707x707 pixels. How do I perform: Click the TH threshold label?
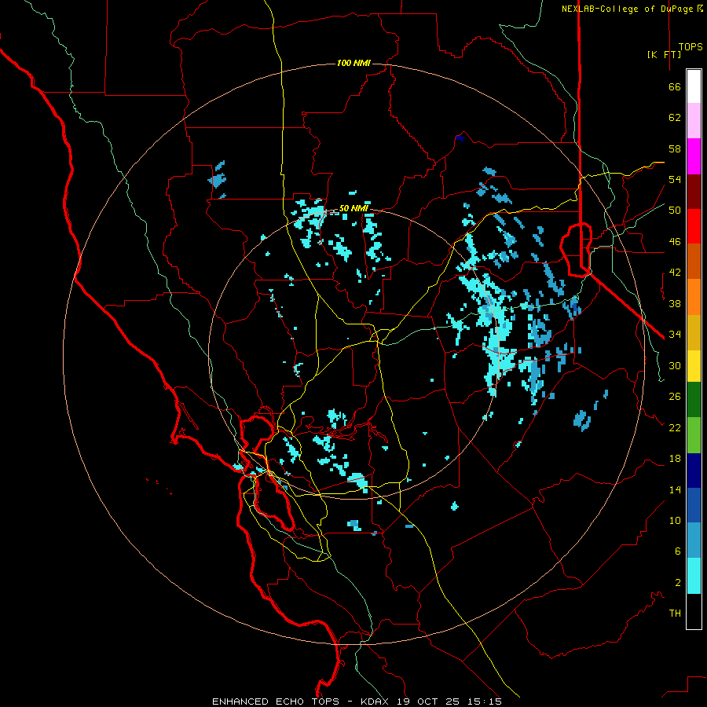pos(675,614)
